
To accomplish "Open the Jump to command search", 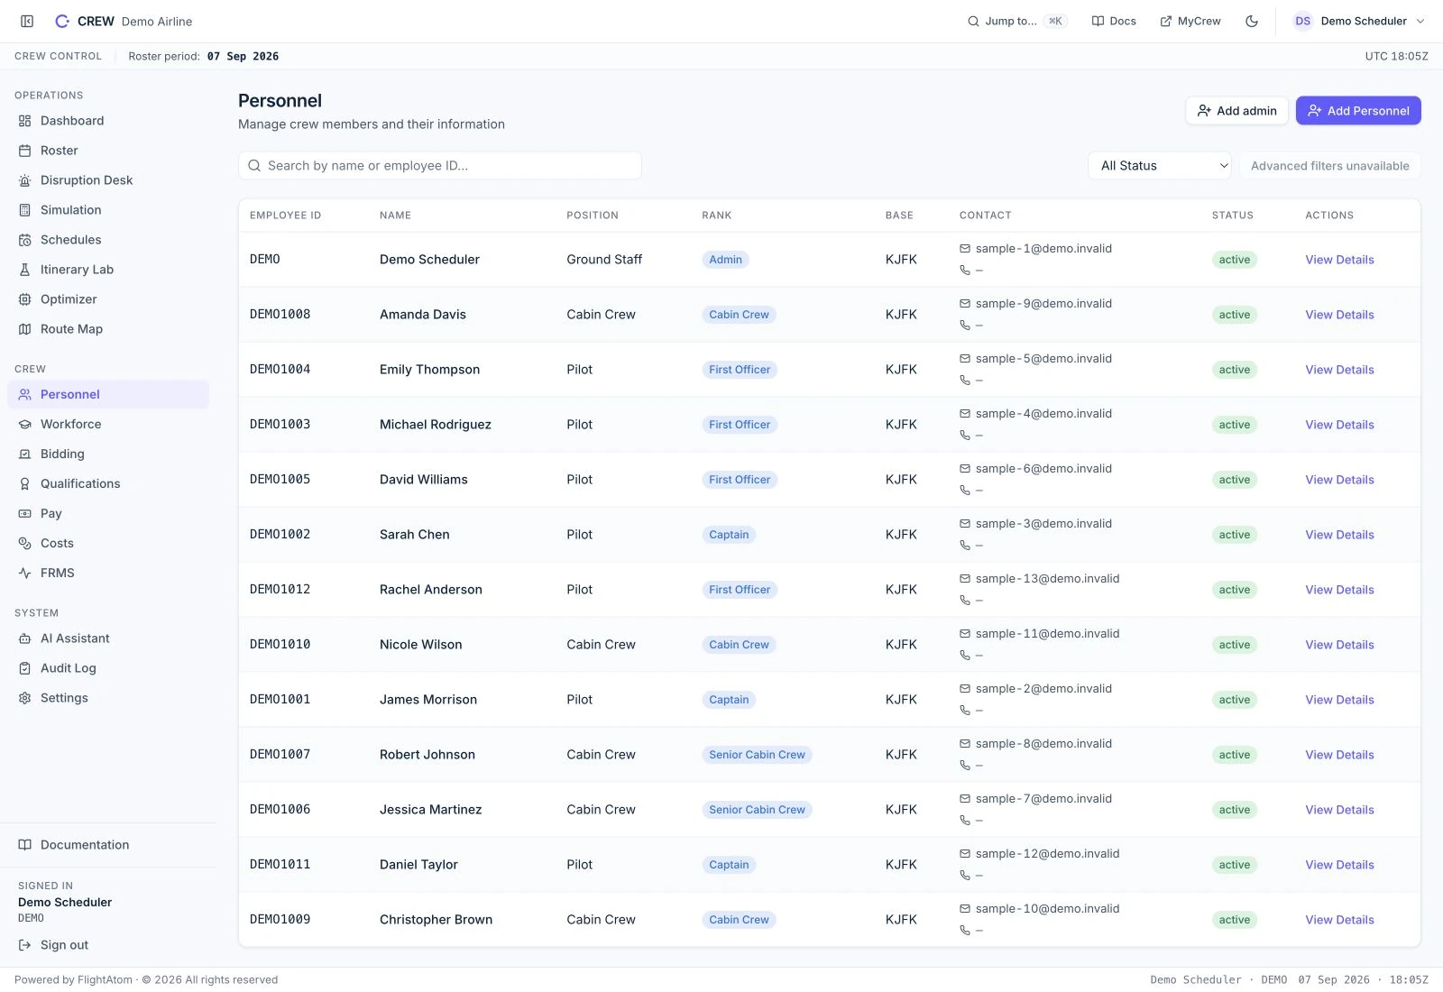I will (1016, 21).
